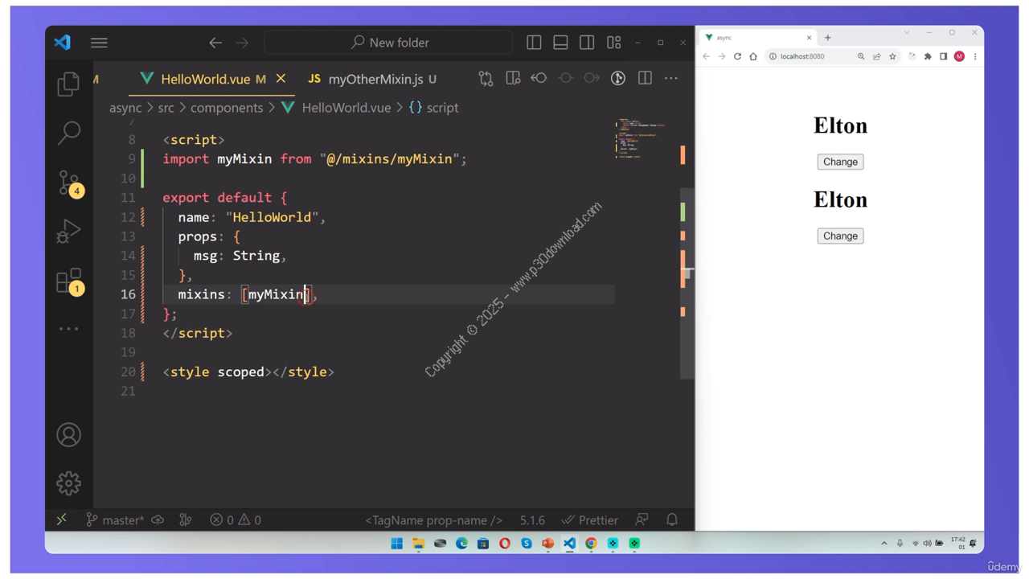Open a new tab in Chrome
The height and width of the screenshot is (579, 1029).
pyautogui.click(x=828, y=37)
